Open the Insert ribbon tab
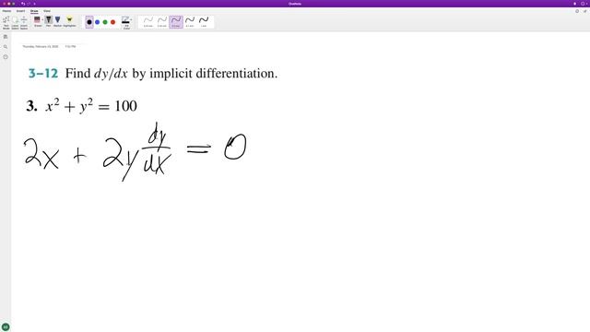 [x=20, y=11]
